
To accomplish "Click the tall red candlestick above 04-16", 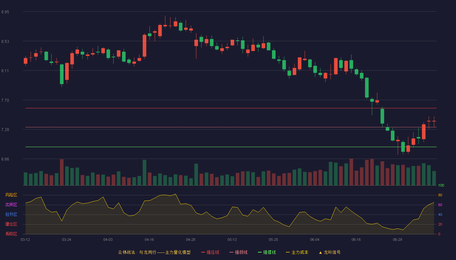I will tap(144, 45).
